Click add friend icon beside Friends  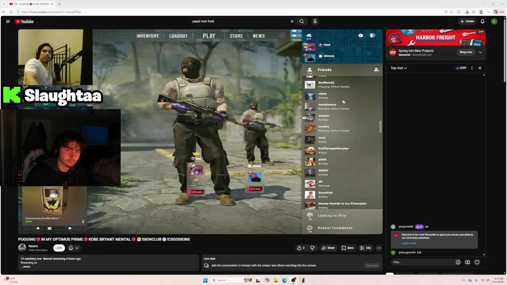[x=376, y=70]
